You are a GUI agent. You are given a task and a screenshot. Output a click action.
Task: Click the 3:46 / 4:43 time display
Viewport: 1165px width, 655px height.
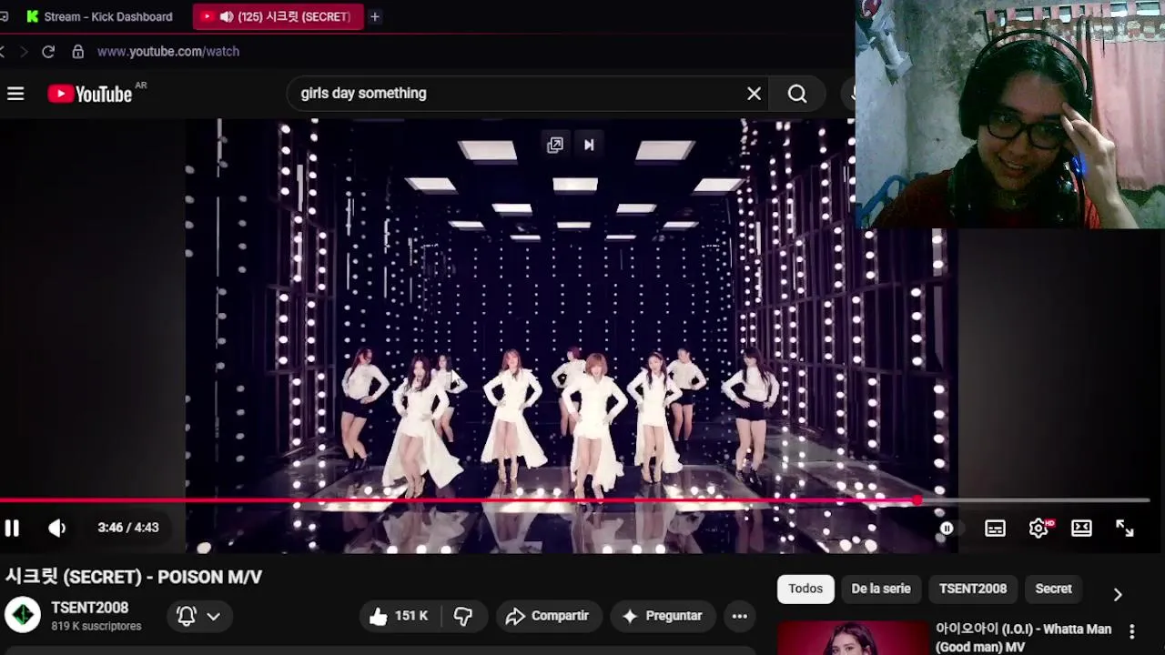[x=128, y=528]
